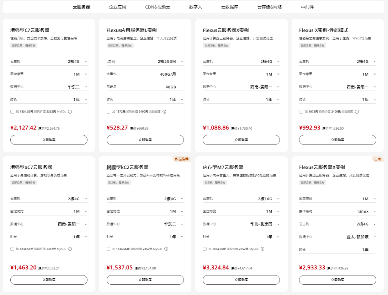Expand 云主机 dropdown on 增强型aC7云服务器 card
The width and height of the screenshot is (388, 295).
(x=49, y=199)
